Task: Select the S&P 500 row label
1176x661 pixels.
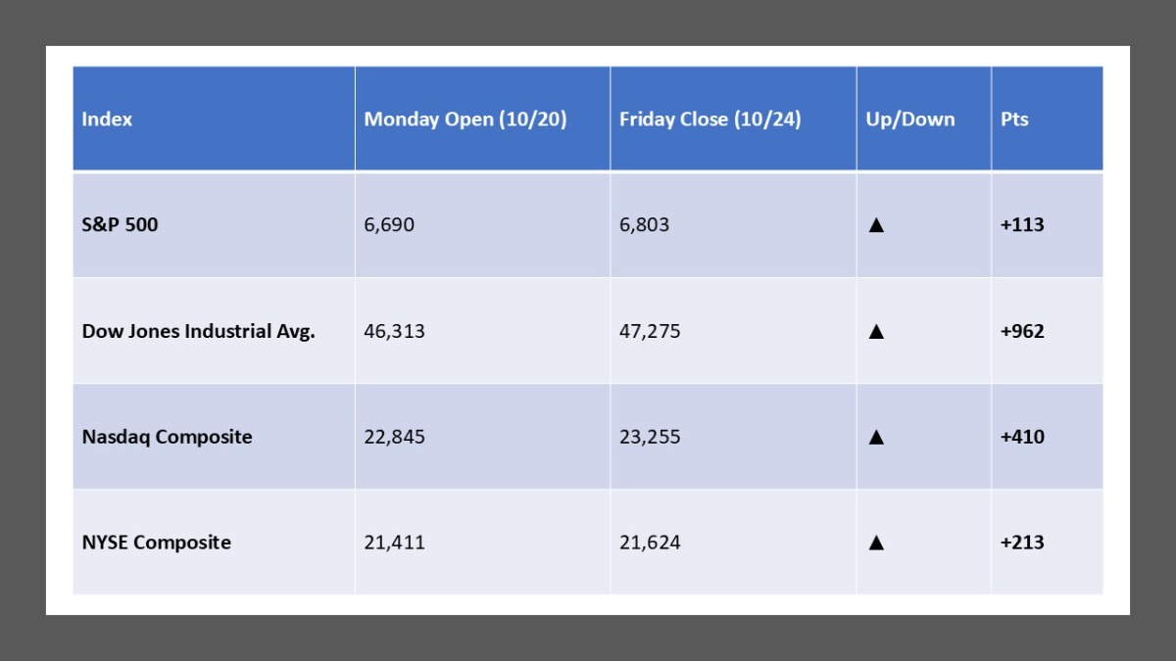Action: tap(120, 225)
